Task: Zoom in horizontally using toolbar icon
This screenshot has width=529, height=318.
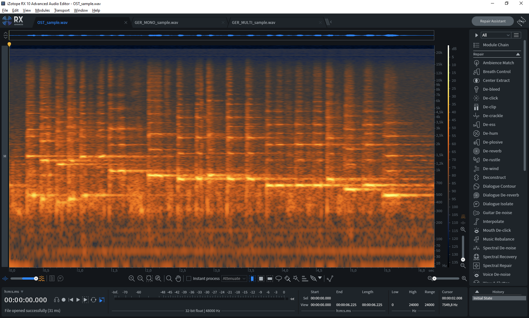Action: click(x=132, y=278)
